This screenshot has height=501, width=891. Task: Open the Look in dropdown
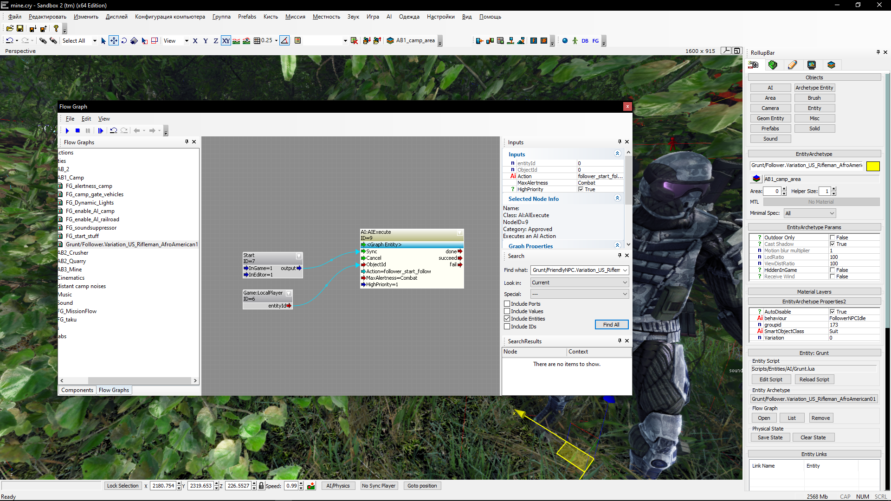pyautogui.click(x=579, y=283)
